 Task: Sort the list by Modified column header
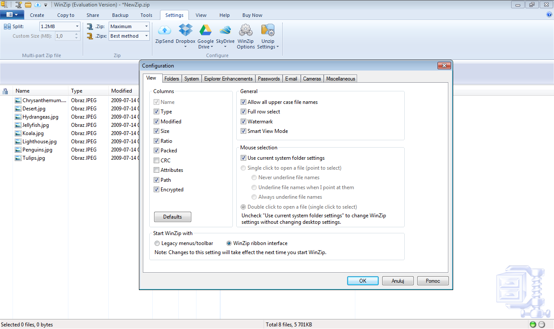point(122,91)
